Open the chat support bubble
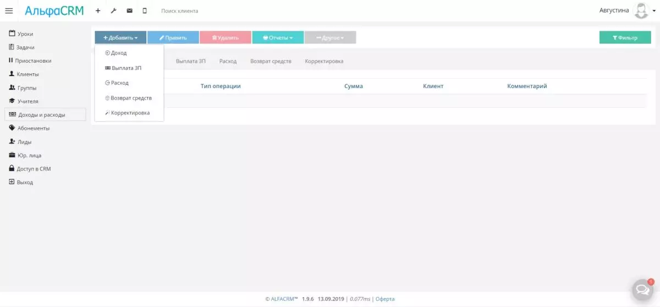This screenshot has height=307, width=660. tap(641, 288)
